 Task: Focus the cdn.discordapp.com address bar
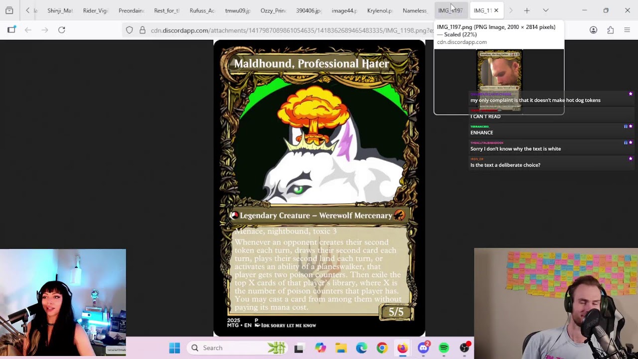tap(292, 30)
